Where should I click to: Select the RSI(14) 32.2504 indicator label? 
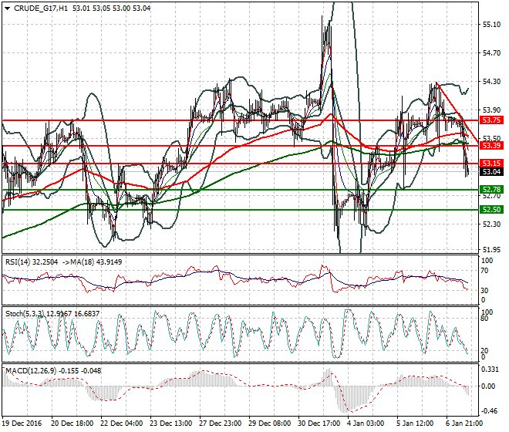[x=32, y=262]
